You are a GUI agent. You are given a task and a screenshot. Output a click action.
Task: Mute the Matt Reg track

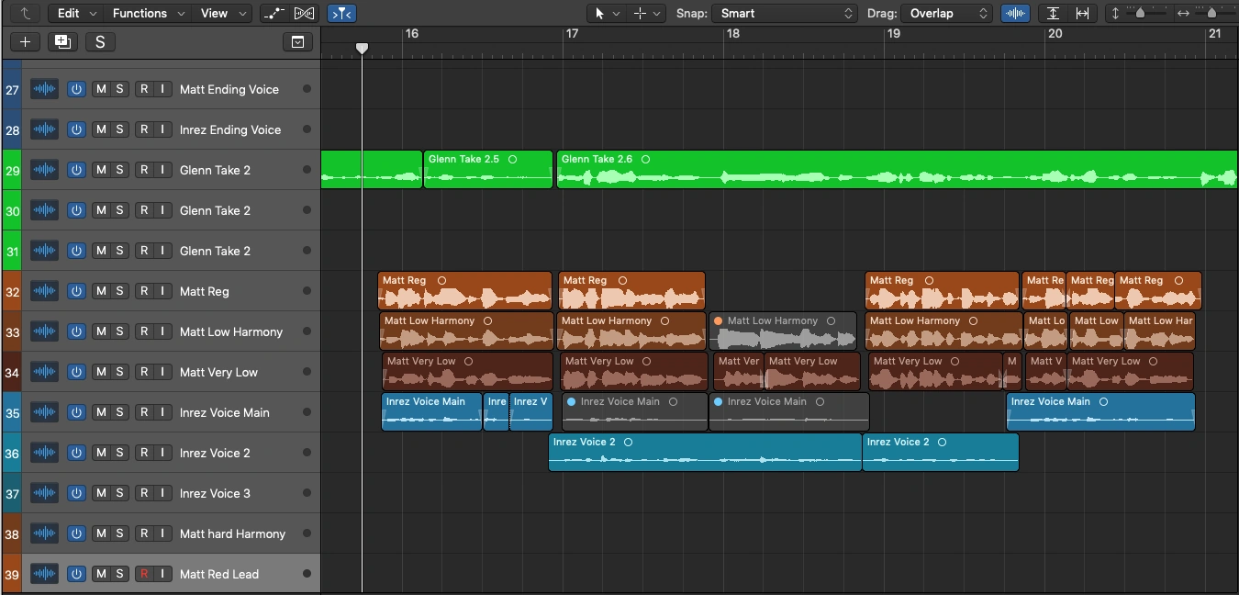click(x=101, y=291)
